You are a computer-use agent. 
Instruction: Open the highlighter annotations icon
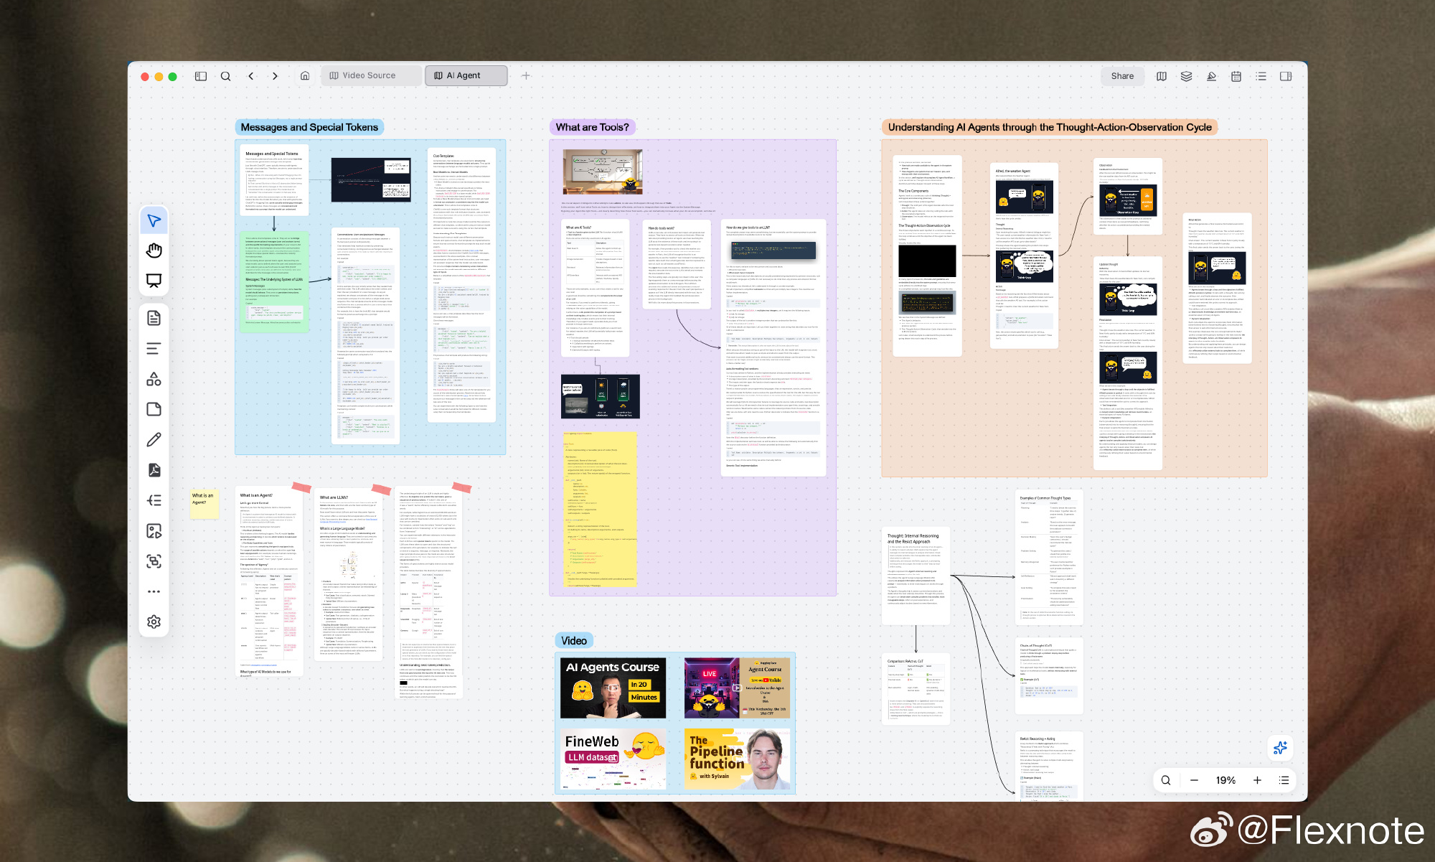pyautogui.click(x=1211, y=76)
